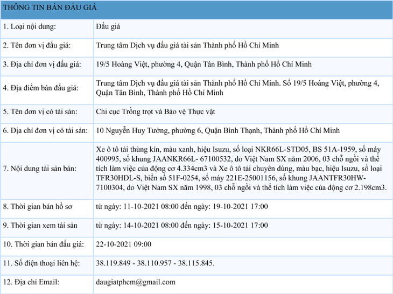Click the '5. Tên đơn vị có tài sản:' label
393x294 pixels.
(x=40, y=111)
